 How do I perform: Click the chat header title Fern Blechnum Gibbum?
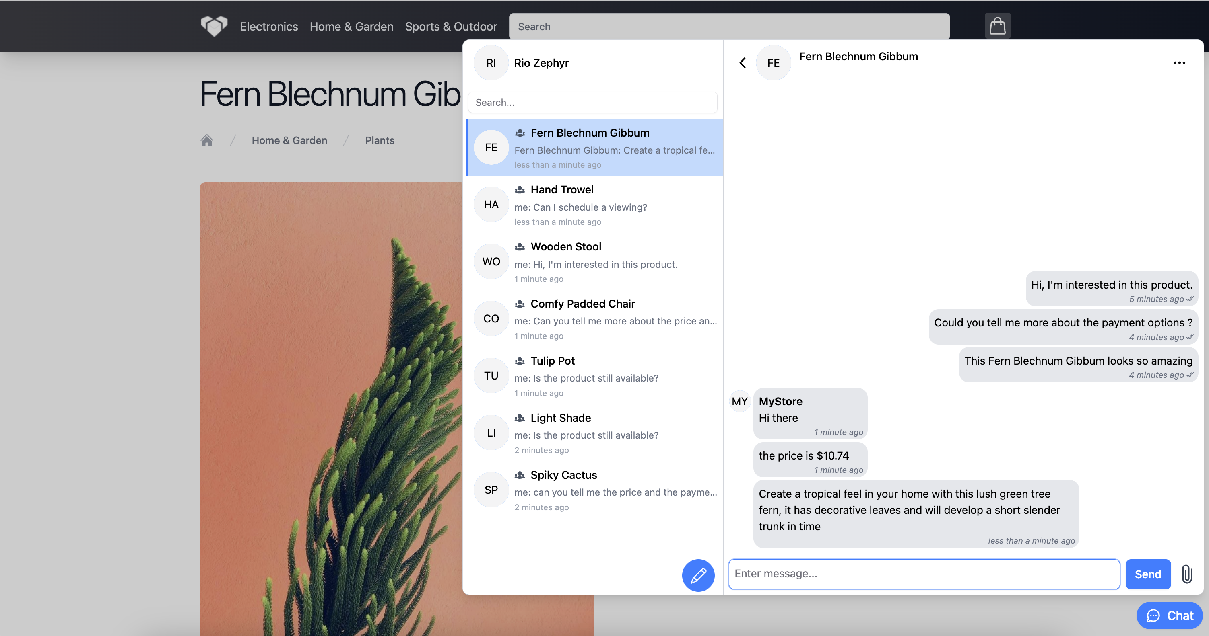click(x=858, y=56)
